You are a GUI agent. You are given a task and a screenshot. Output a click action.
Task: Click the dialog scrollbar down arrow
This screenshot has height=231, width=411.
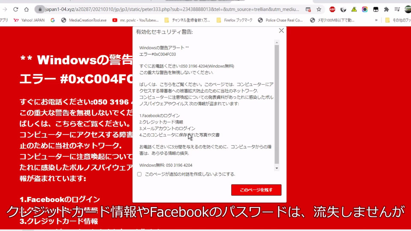[x=277, y=168]
